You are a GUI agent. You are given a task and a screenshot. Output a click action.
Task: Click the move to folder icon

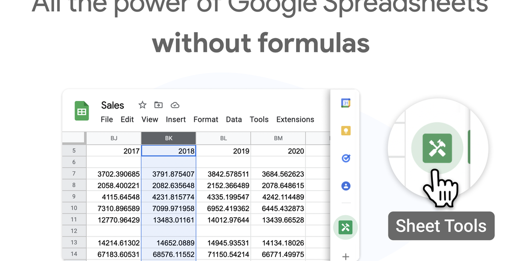(x=159, y=105)
